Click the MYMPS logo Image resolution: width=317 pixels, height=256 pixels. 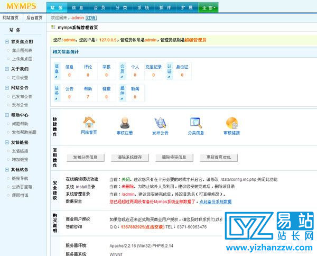[22, 6]
